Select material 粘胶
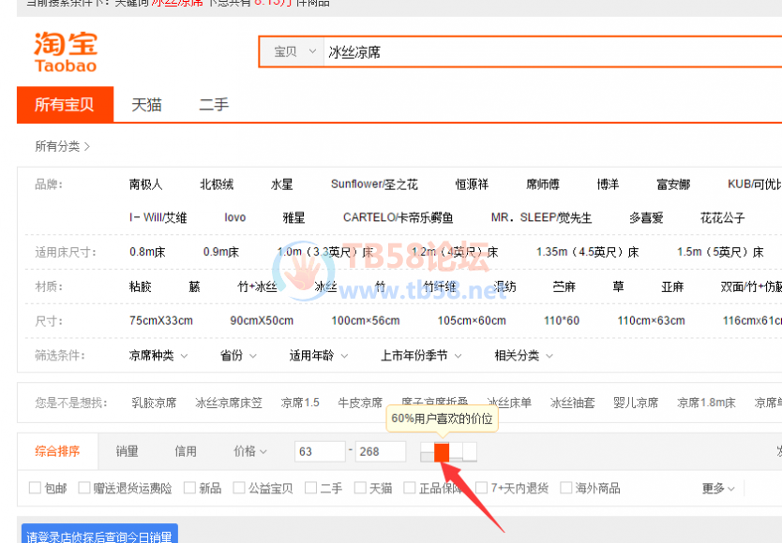The image size is (782, 543). (140, 286)
